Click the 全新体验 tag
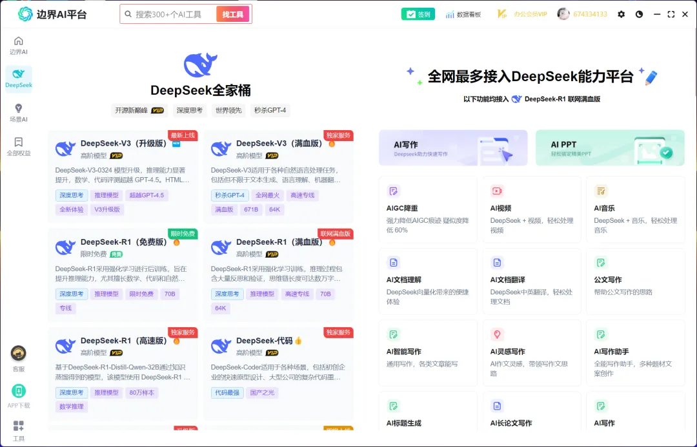Image resolution: width=697 pixels, height=447 pixels. (x=72, y=209)
